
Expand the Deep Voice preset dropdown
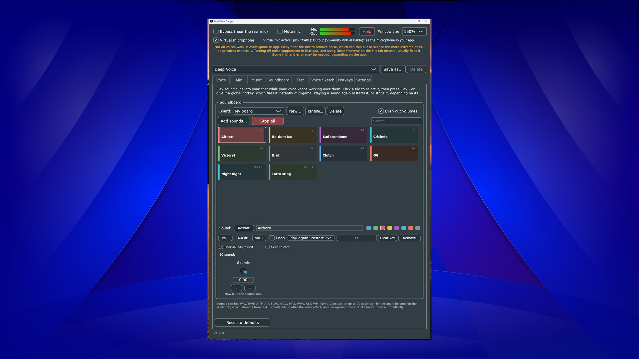(x=296, y=69)
